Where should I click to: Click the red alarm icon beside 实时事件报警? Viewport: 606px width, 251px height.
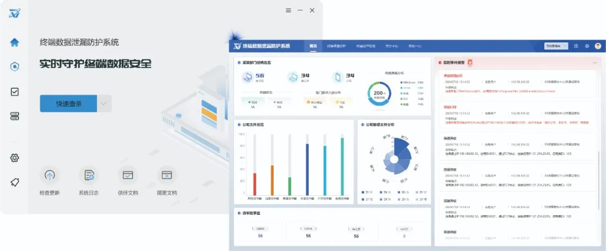pyautogui.click(x=470, y=62)
